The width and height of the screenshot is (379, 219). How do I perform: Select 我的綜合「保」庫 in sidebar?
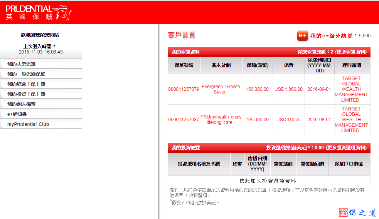(41, 84)
